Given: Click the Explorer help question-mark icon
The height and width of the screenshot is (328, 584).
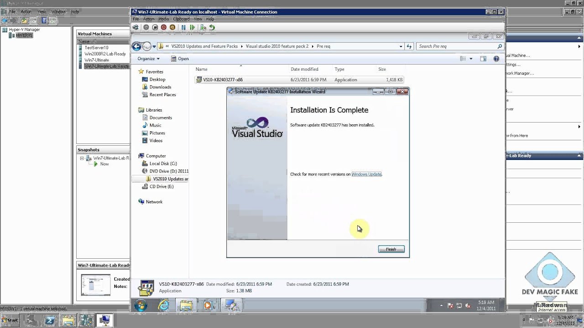Looking at the screenshot, I should tap(496, 58).
